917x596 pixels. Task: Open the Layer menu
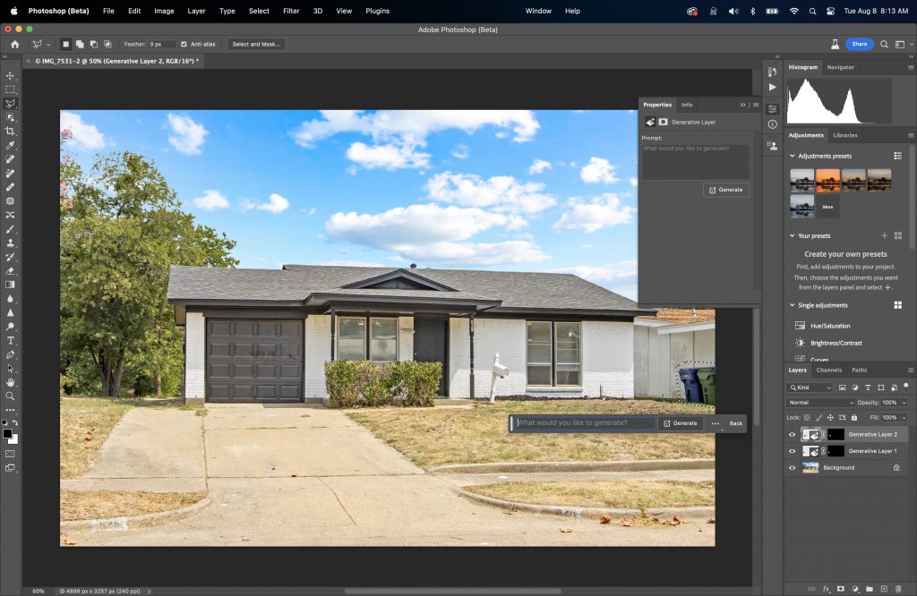tap(196, 11)
